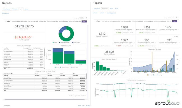Click info icon beside Accounts with Active Orders
Viewport: 182px width, 108px height.
(155, 43)
